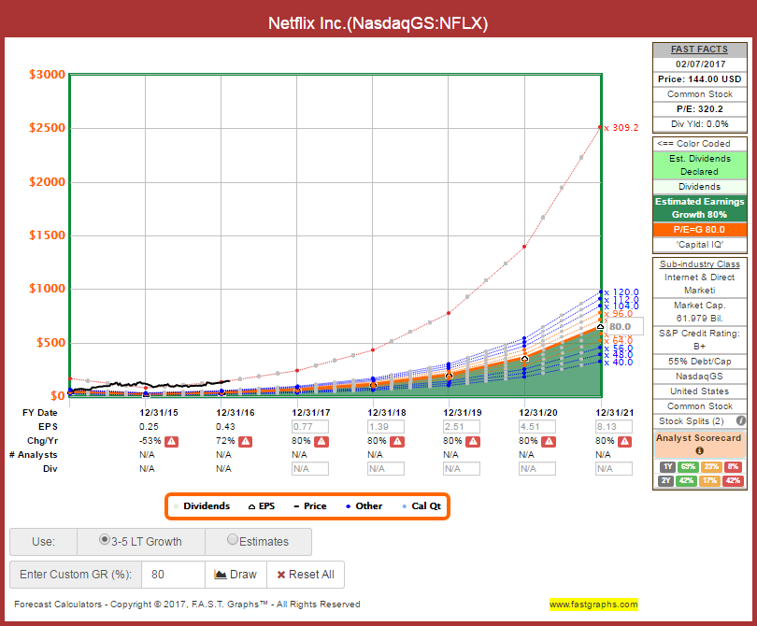Click the Price: 144.00 USD fact

pyautogui.click(x=700, y=79)
